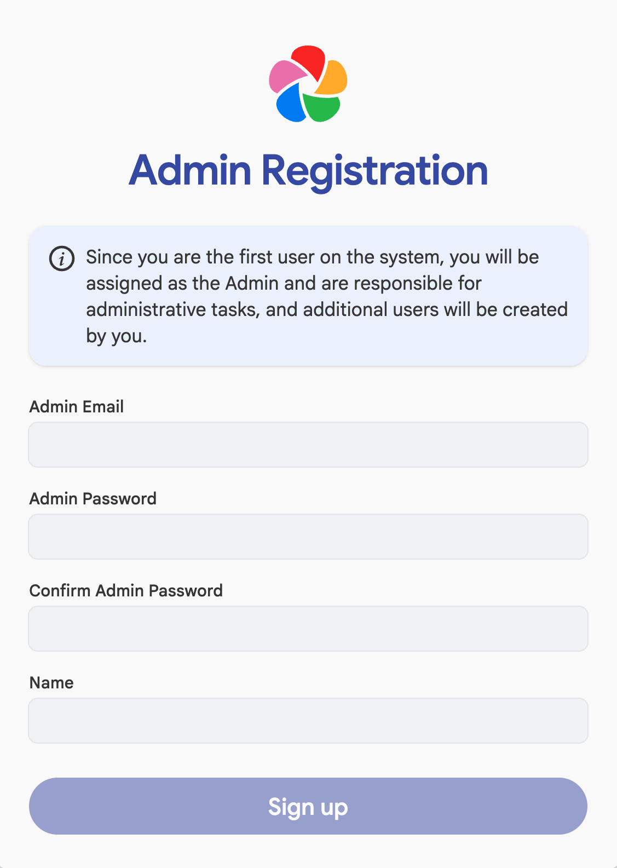Focus the Admin Password input
The image size is (617, 868).
coord(308,536)
